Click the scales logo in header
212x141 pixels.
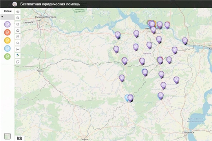click(15, 4)
